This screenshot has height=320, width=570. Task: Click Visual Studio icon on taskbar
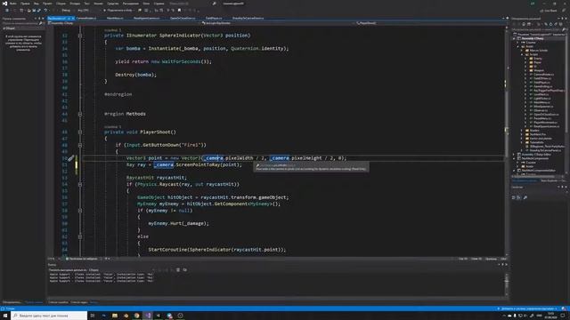click(148, 316)
